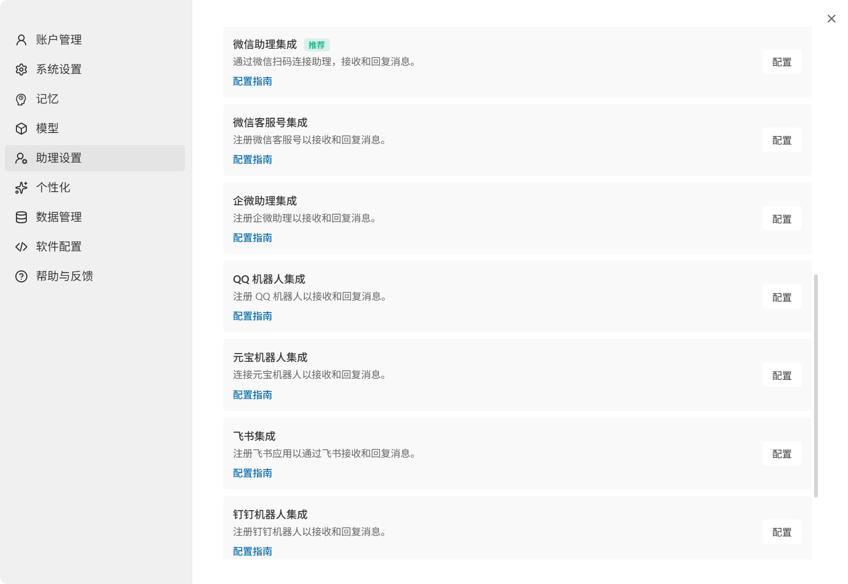Click the 微信助理集成 title

point(265,44)
